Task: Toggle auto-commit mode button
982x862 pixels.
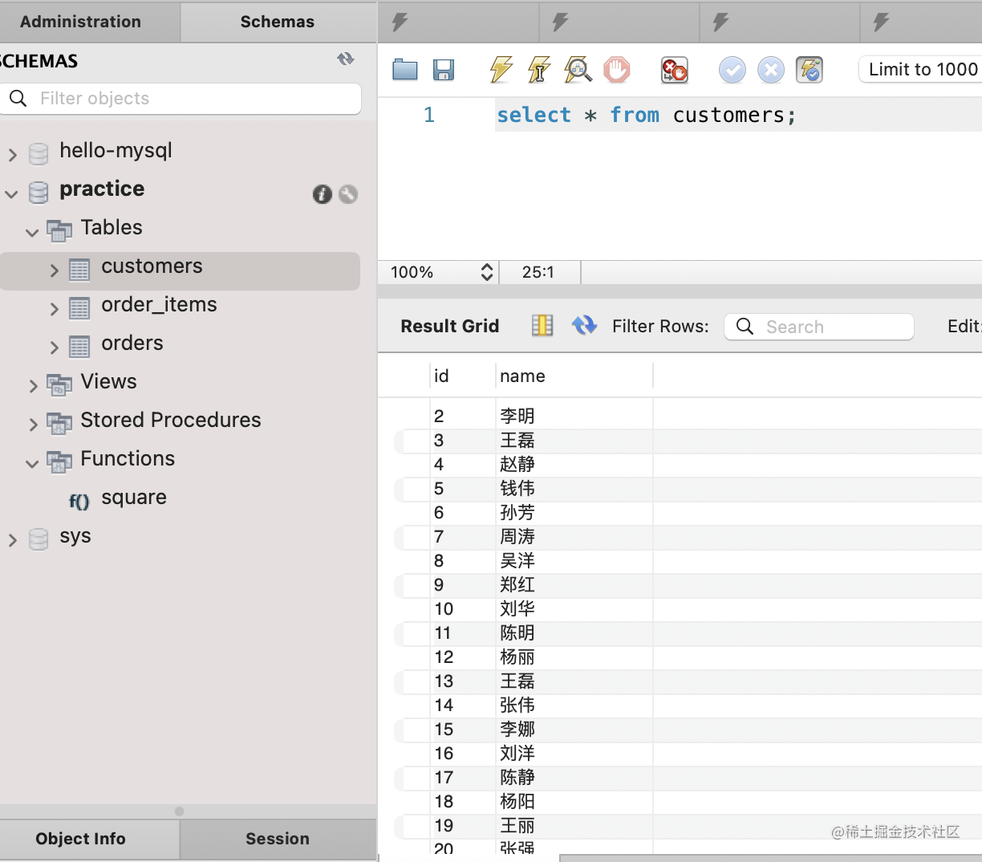Action: click(810, 70)
